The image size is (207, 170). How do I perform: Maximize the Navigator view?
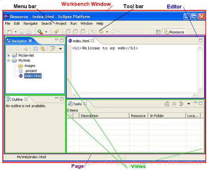point(62,40)
